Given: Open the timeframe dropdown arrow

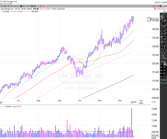Looking at the screenshot, I should point(29,6).
